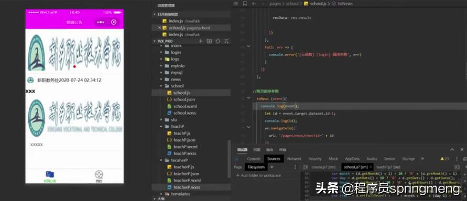467x201 pixels.
Task: Click the simulator capsule circle close button
Action: [x=114, y=22]
